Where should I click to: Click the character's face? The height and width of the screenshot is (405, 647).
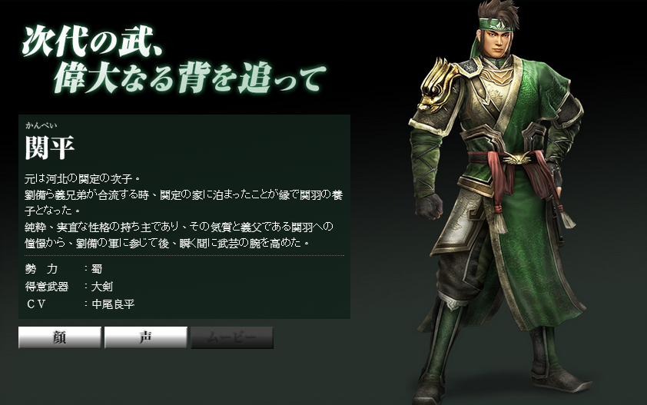[500, 42]
